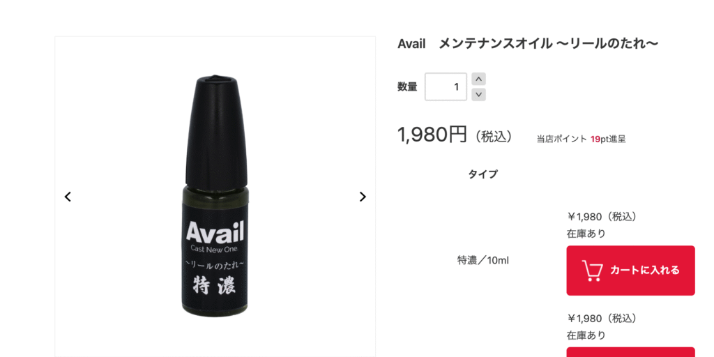Click the shopping cart icon for 特濃／10ml

(x=593, y=271)
